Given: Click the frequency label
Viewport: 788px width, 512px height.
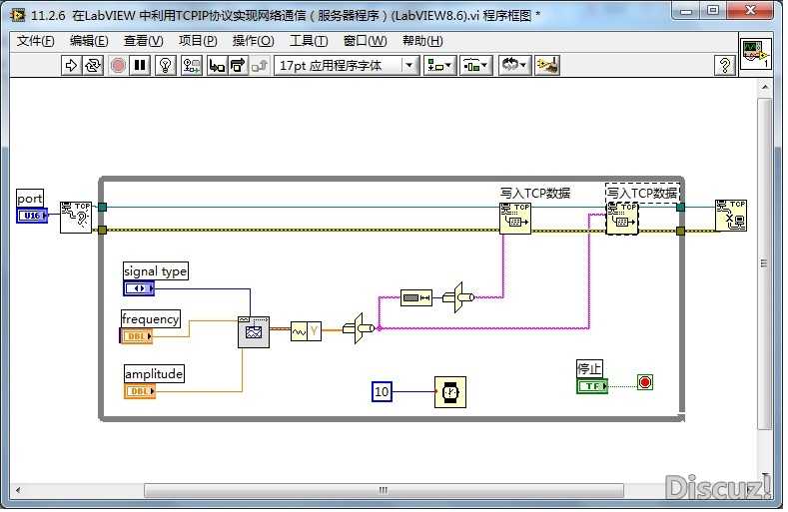Looking at the screenshot, I should tap(150, 318).
